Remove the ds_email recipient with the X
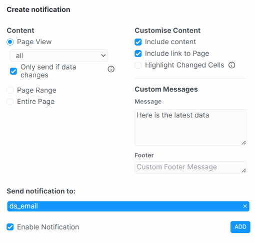Viewport: 255px width, 243px height. point(245,206)
